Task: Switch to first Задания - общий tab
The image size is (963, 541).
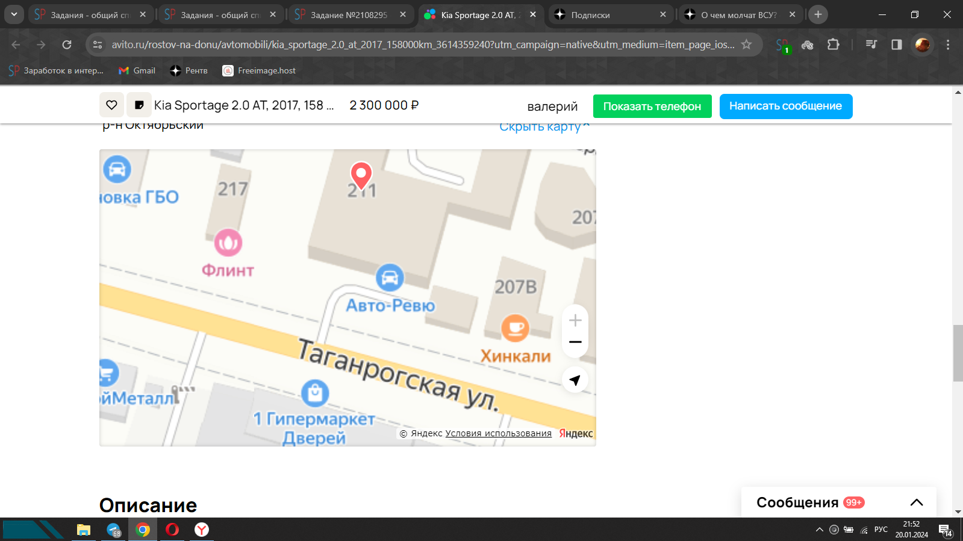Action: (90, 14)
